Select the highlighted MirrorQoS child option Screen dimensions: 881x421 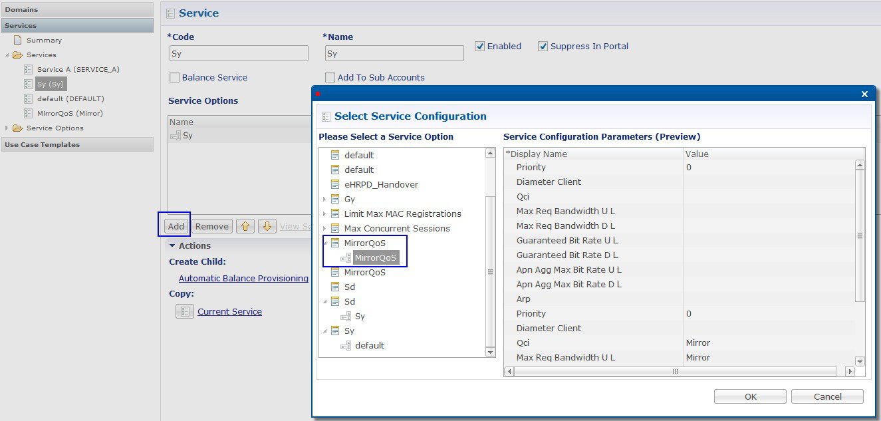pyautogui.click(x=376, y=257)
